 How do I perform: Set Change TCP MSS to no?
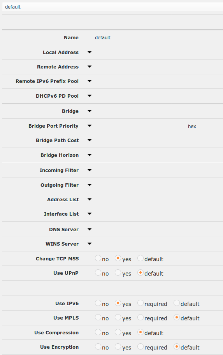(x=98, y=258)
